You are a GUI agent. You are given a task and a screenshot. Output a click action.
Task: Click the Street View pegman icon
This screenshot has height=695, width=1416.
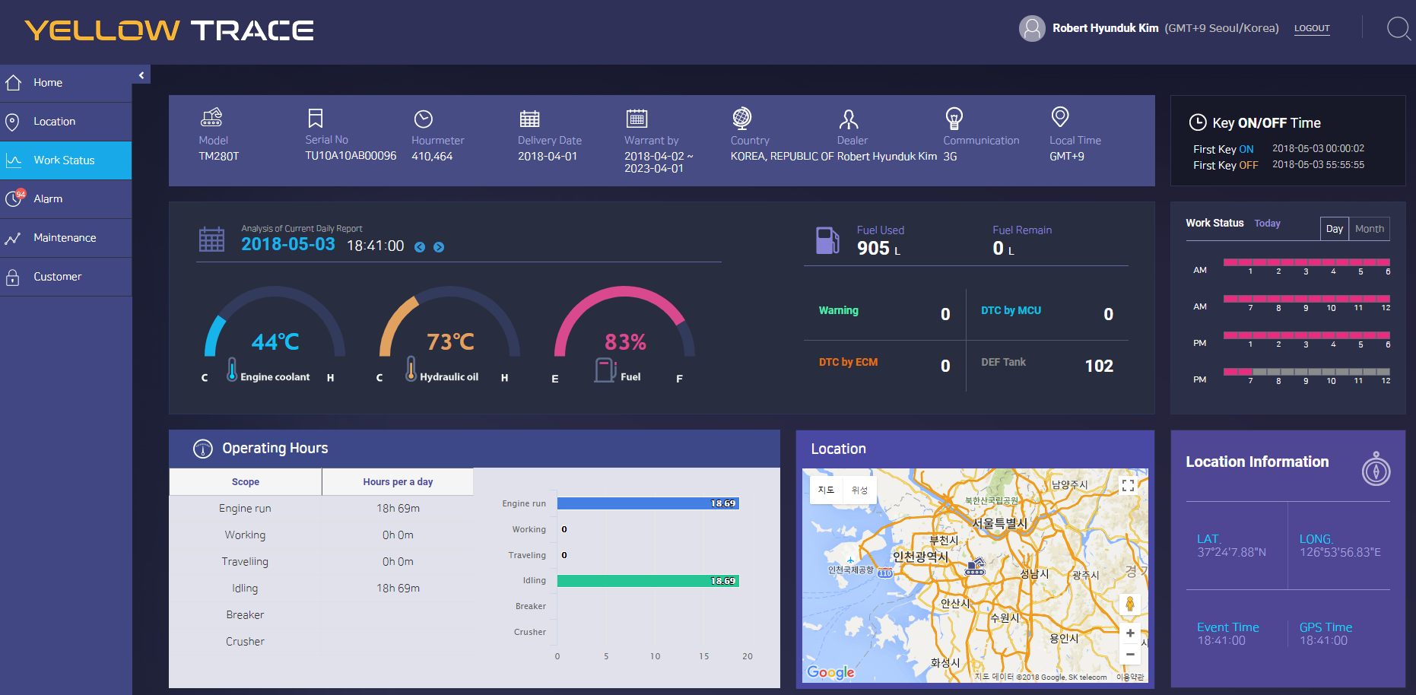pos(1130,605)
